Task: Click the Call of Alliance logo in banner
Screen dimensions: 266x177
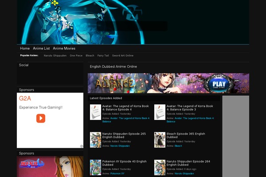Action: [x=114, y=81]
